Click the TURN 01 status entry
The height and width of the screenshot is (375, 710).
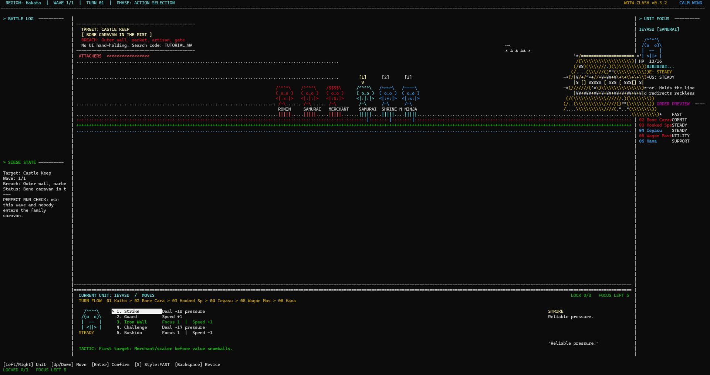coord(95,3)
